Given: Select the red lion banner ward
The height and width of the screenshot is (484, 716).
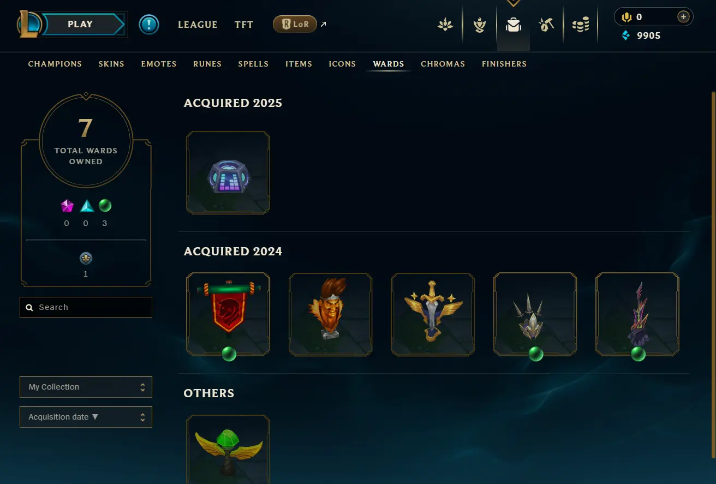Looking at the screenshot, I should tap(228, 314).
